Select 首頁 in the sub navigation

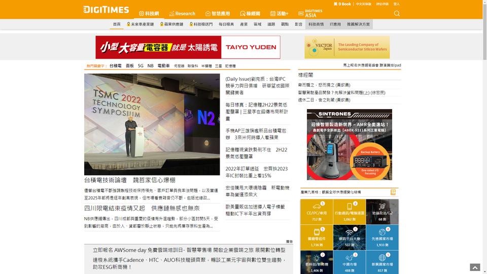[117, 24]
